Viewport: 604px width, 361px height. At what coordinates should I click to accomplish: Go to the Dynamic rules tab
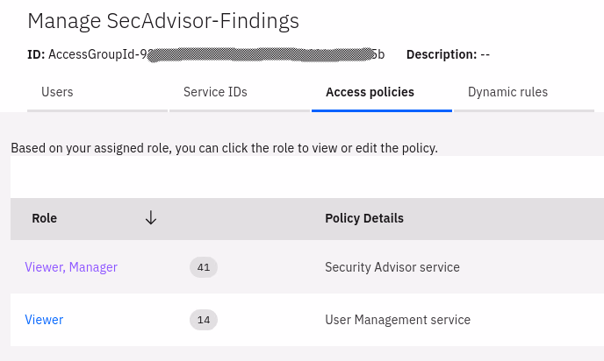click(507, 92)
